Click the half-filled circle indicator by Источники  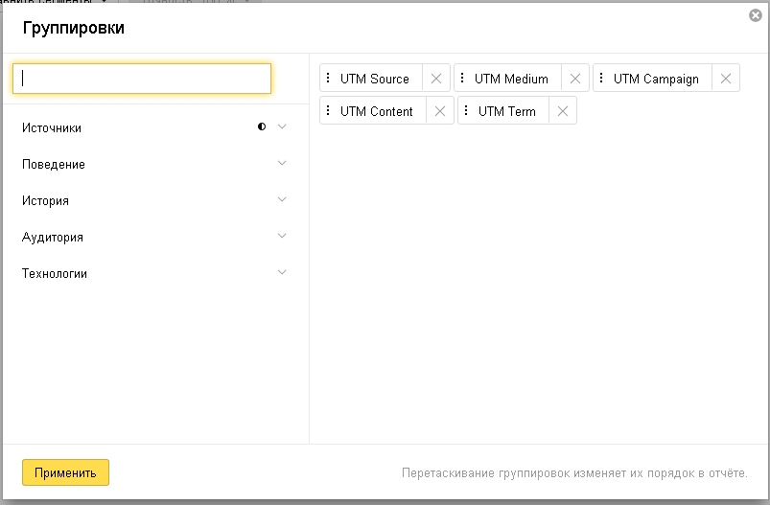262,127
